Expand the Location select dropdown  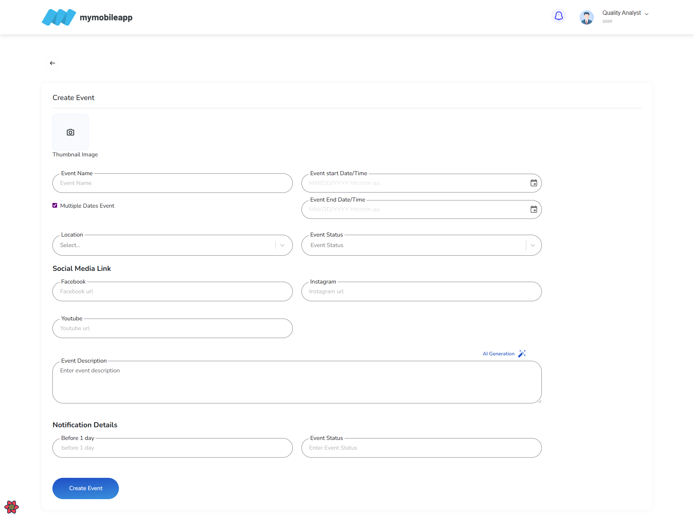tap(282, 245)
